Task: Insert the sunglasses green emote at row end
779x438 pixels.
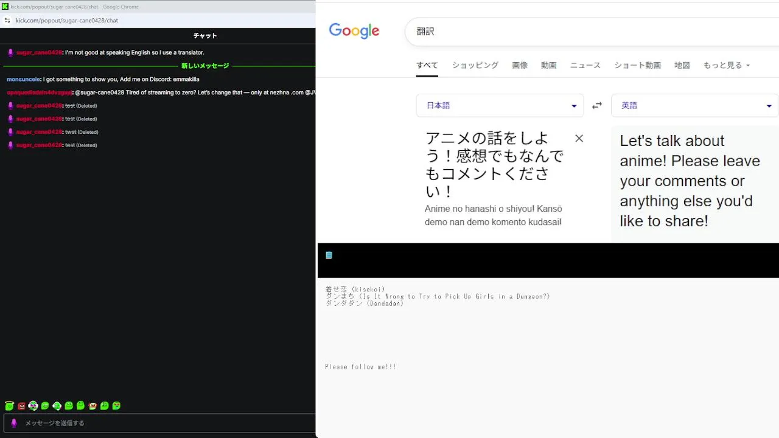Action: (x=116, y=406)
